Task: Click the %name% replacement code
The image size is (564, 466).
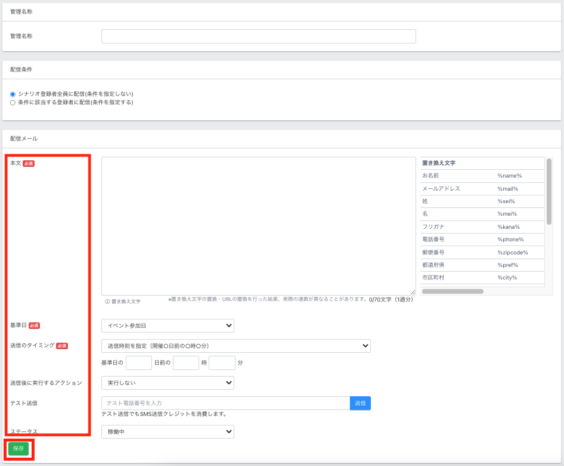Action: coord(509,176)
